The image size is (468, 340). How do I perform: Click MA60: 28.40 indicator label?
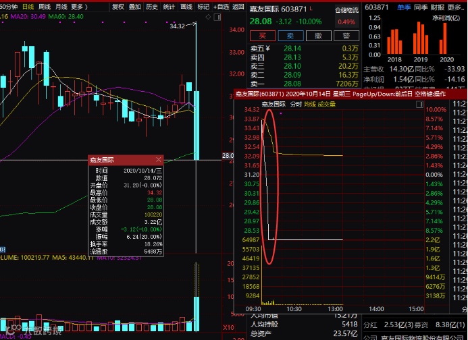[x=66, y=16]
